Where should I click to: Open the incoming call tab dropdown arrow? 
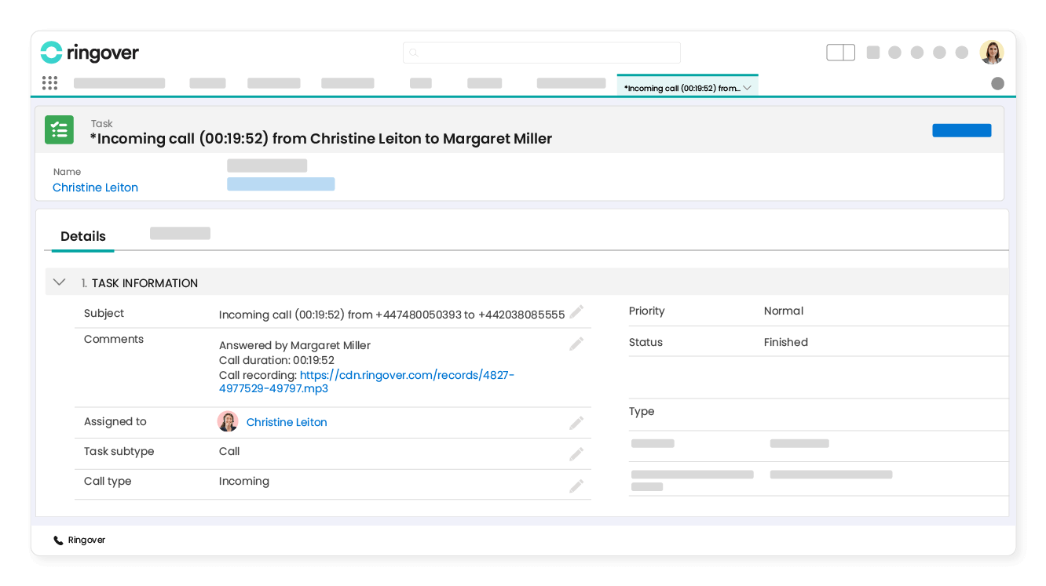pos(747,88)
